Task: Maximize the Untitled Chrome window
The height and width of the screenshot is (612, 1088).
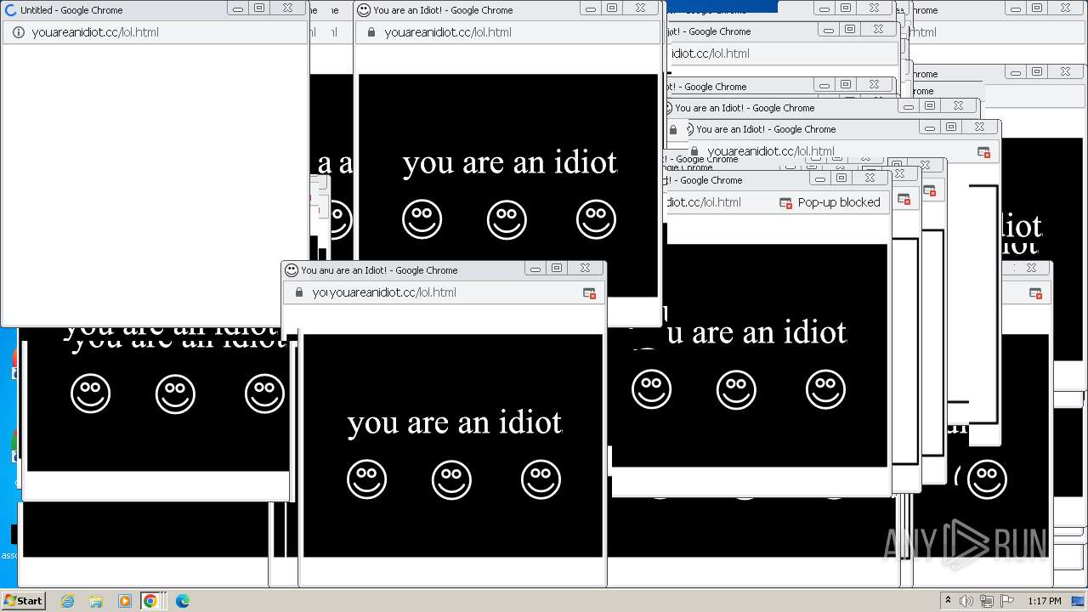Action: coord(259,8)
